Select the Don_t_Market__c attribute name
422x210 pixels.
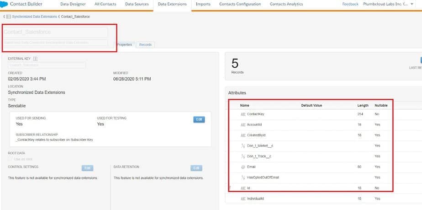[260, 145]
